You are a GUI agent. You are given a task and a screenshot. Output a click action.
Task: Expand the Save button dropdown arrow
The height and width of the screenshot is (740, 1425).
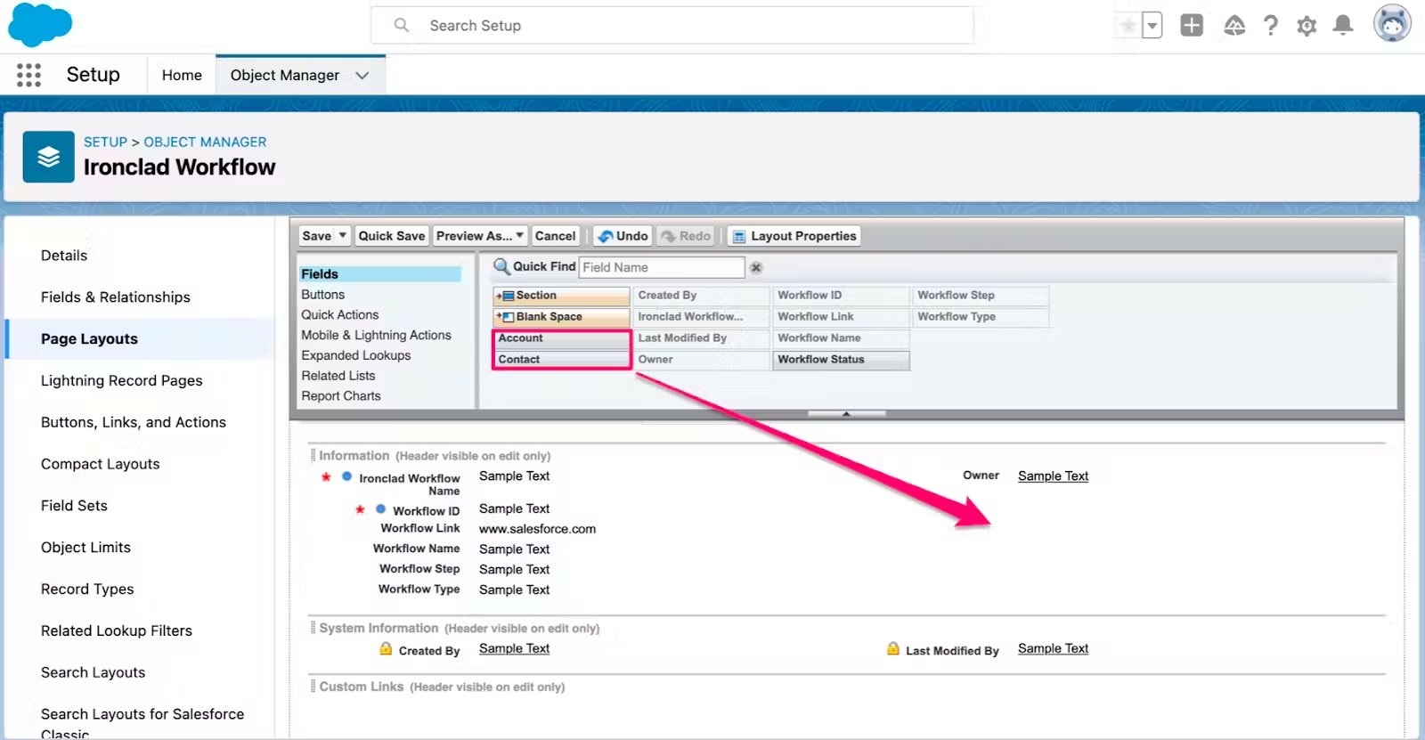[x=342, y=236]
